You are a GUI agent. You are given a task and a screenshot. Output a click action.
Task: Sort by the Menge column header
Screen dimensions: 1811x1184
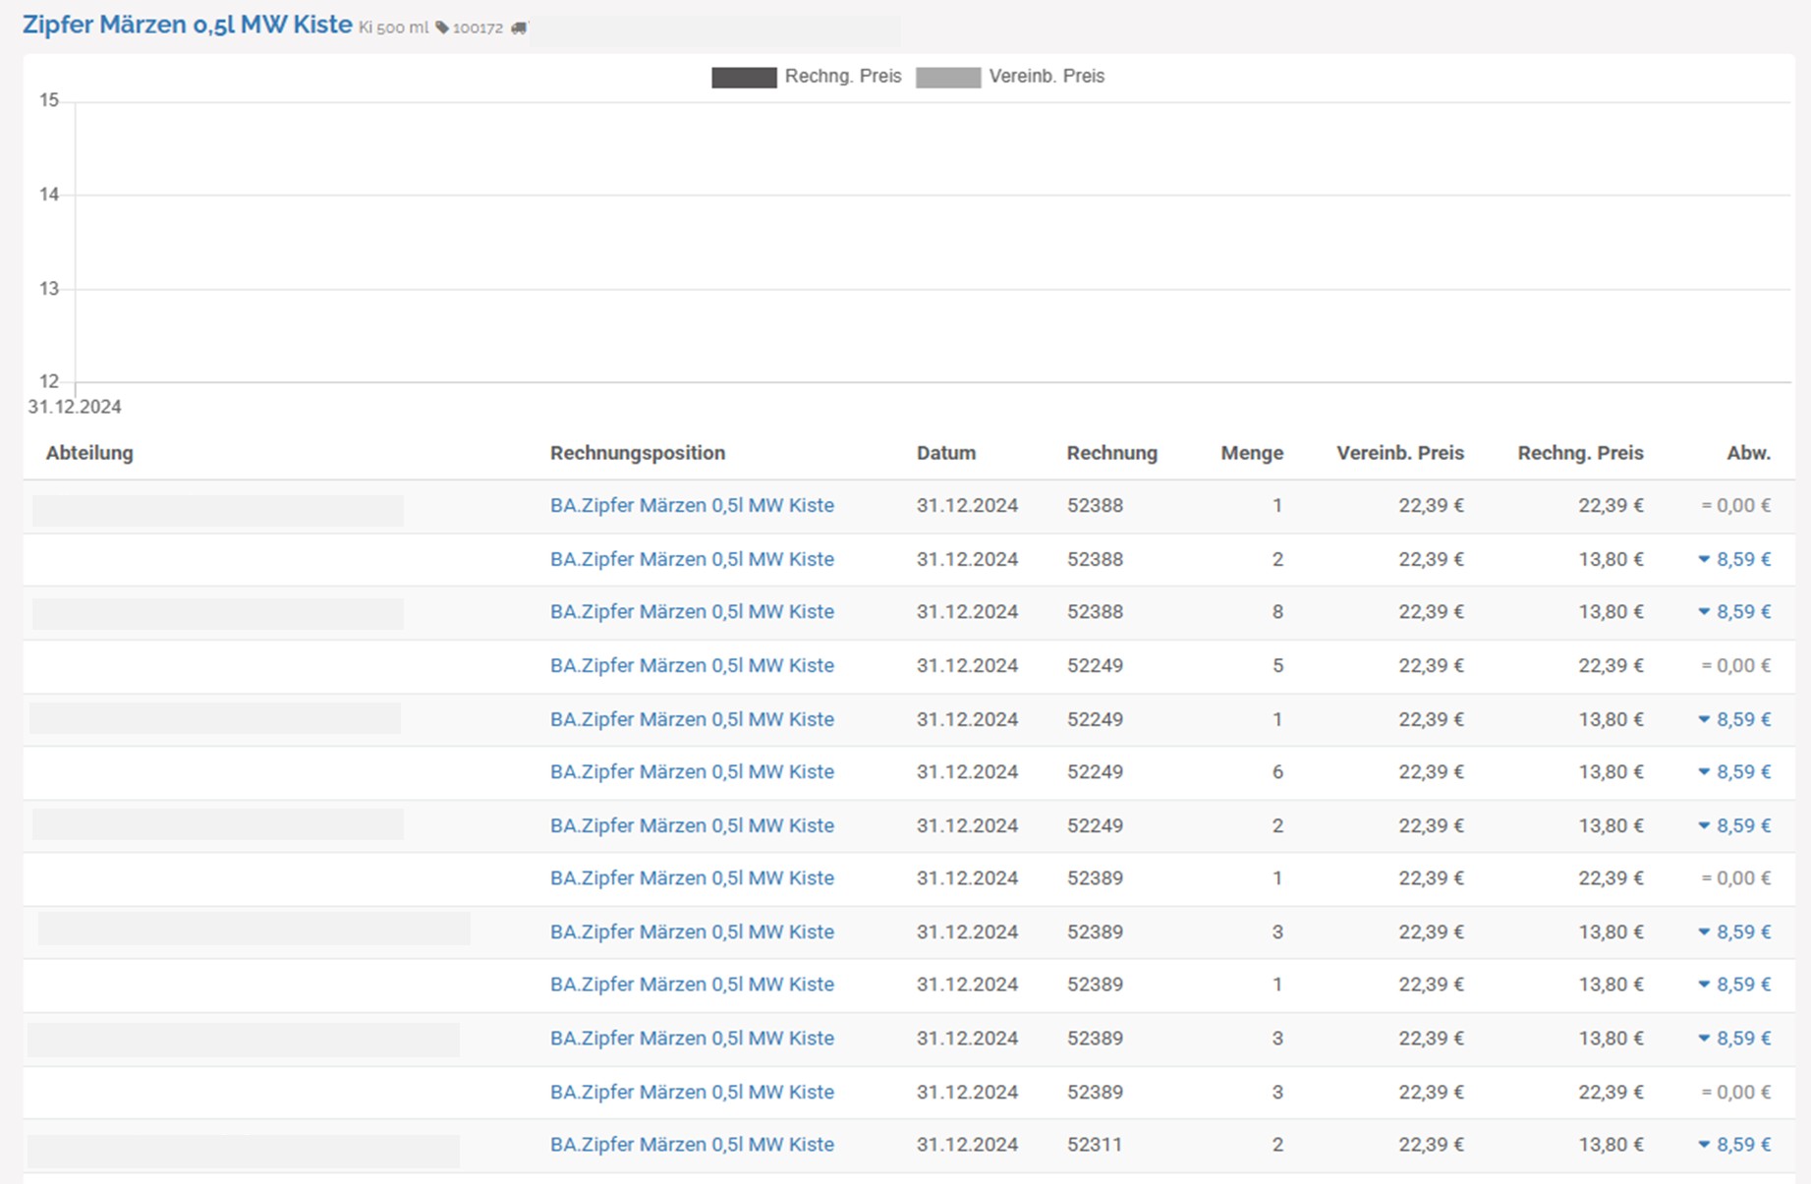(x=1252, y=453)
